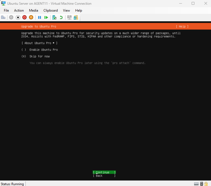
Task: Click the Enhanced Session toolbar icon
Action: [69, 17]
